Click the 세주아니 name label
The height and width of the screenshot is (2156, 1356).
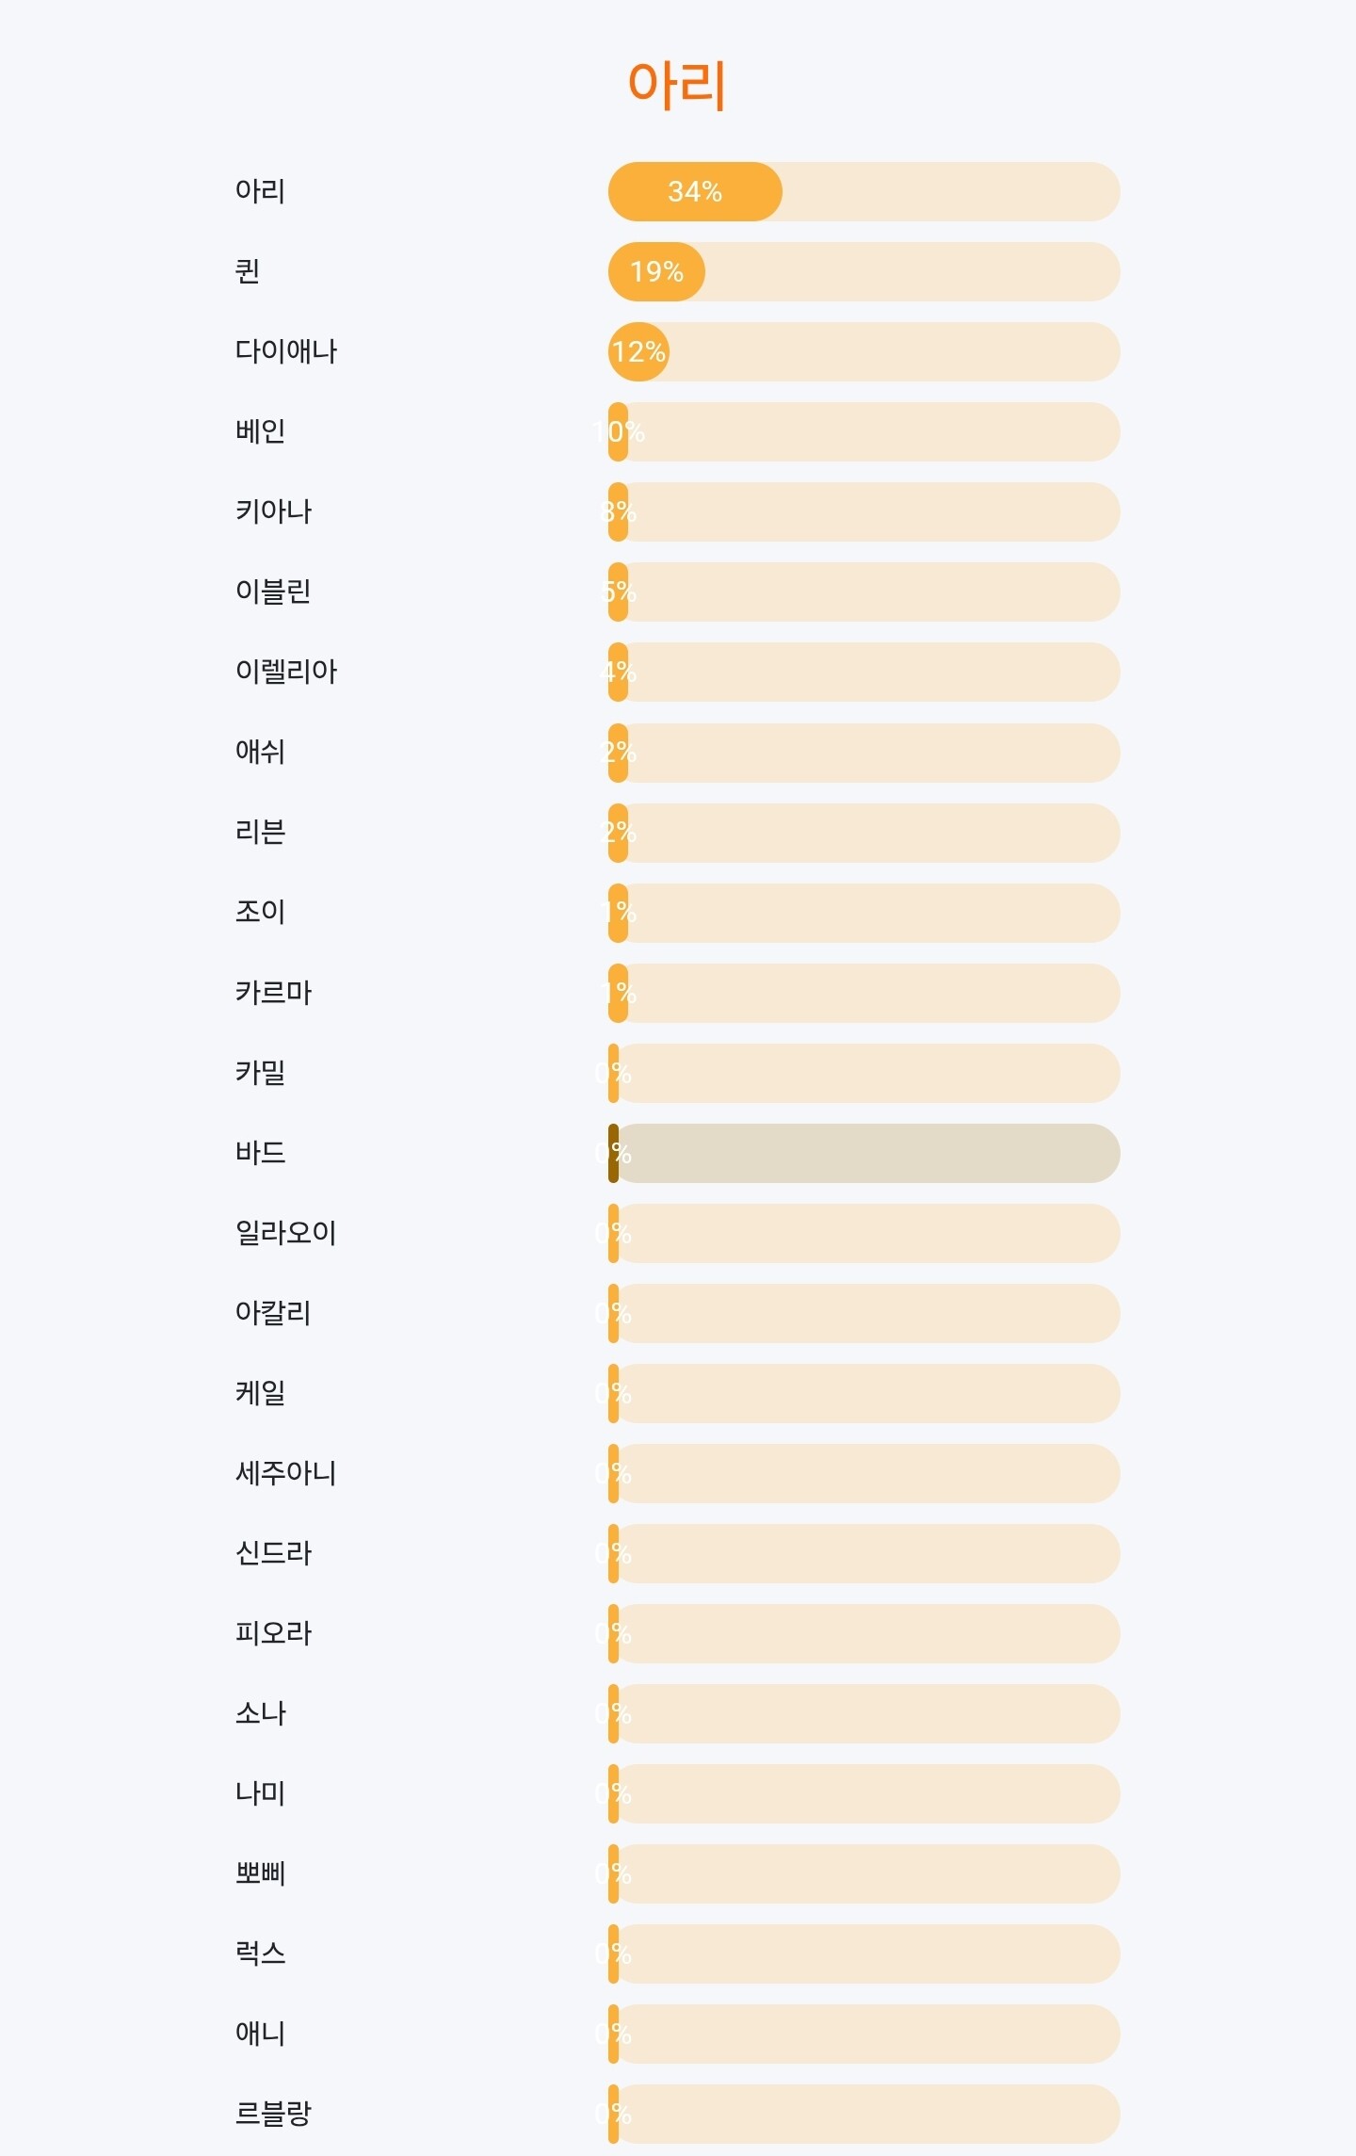point(285,1472)
